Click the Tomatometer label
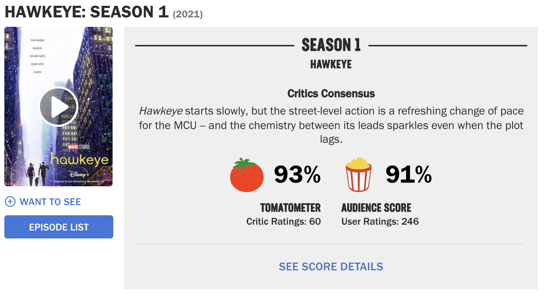Viewport: 544px width, 295px height. coord(291,208)
